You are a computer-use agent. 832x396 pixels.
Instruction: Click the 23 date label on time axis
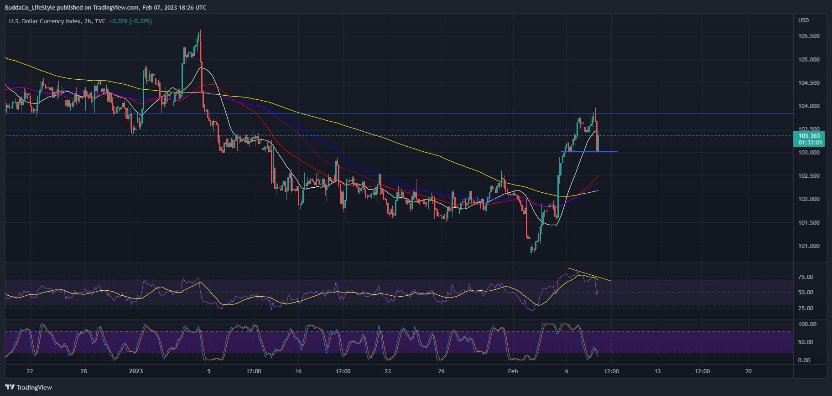click(388, 371)
